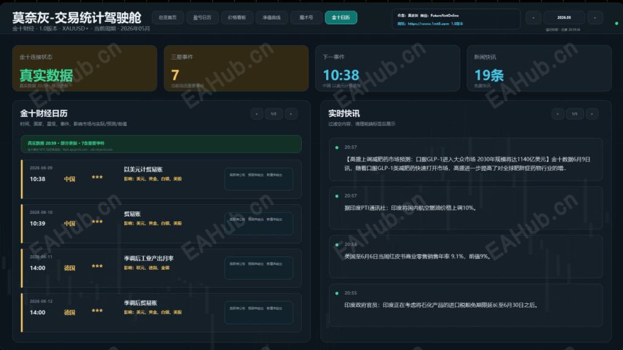Click star rating of 季调后贸易账 event

(x=97, y=311)
